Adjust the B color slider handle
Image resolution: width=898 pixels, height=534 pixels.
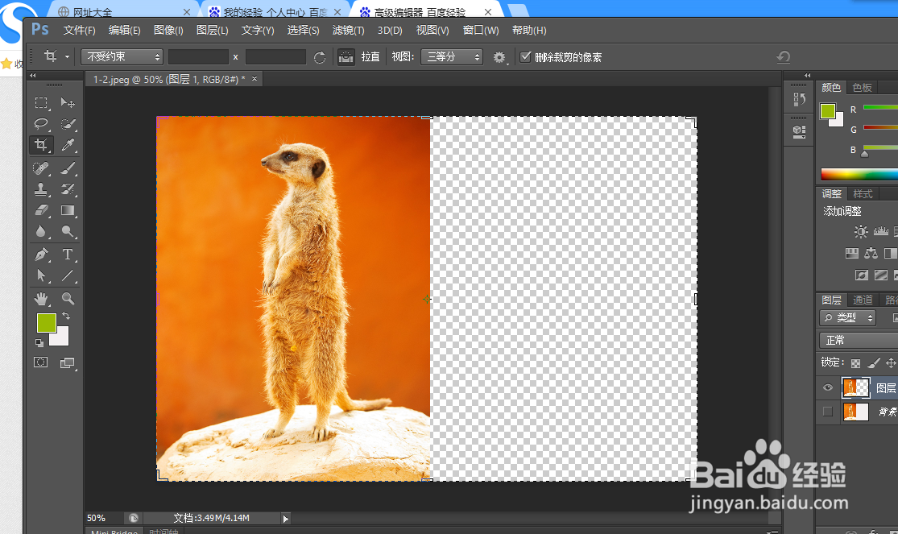[865, 154]
